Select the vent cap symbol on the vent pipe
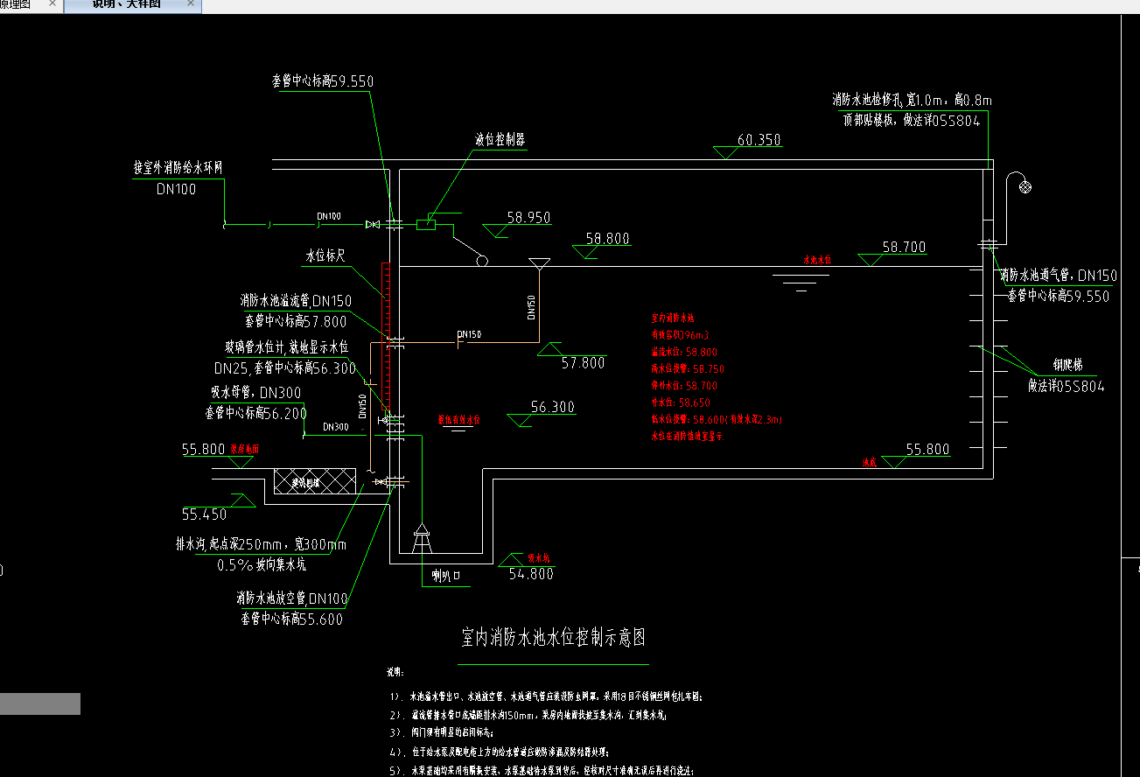Viewport: 1140px width, 777px height. 1027,185
